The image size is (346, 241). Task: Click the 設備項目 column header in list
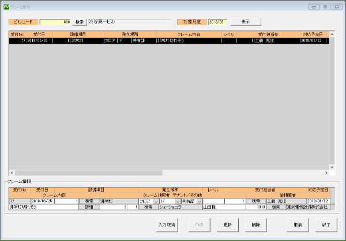click(78, 35)
